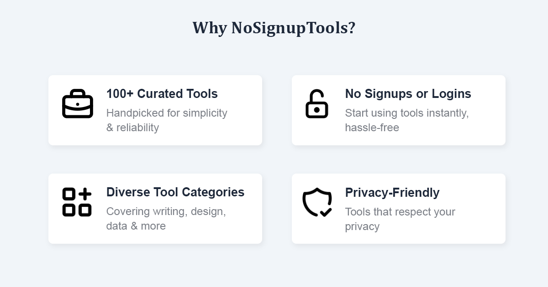Click the briefcase icon for curated tools
548x287 pixels.
78,105
